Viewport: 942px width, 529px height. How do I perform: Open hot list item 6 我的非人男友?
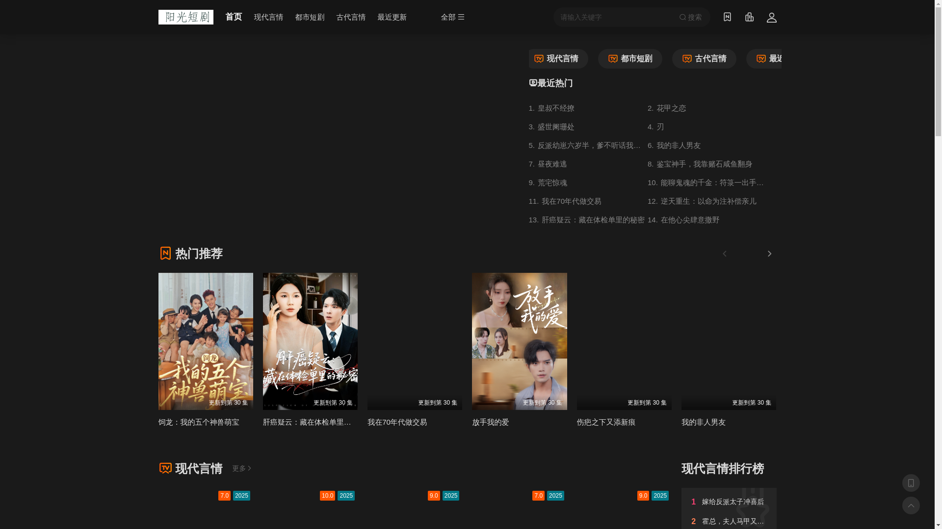674,145
